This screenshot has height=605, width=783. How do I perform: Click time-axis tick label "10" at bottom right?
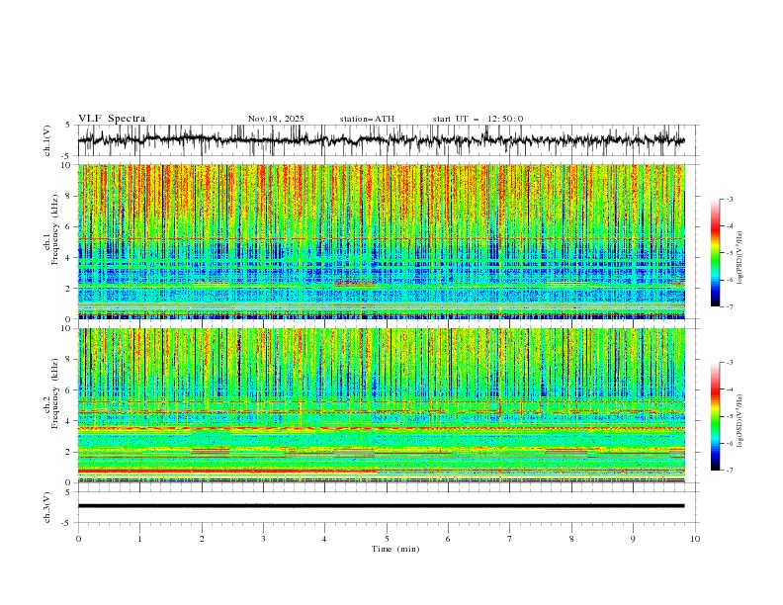(x=695, y=539)
